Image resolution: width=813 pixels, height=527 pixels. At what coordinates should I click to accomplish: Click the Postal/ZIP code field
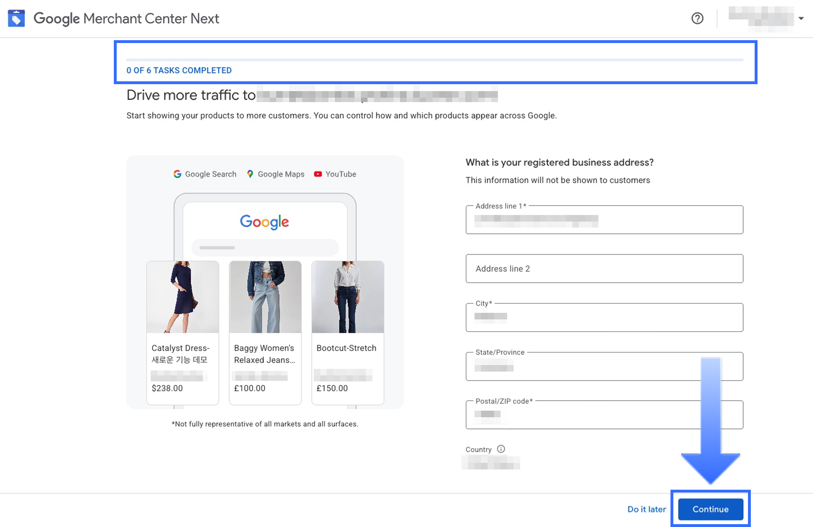(604, 415)
